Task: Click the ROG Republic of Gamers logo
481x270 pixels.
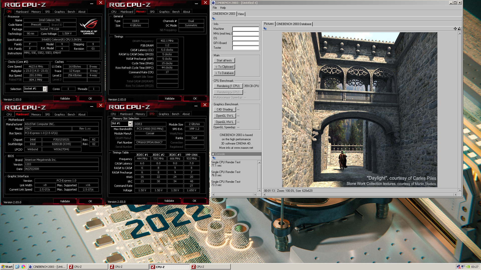Action: tap(89, 26)
